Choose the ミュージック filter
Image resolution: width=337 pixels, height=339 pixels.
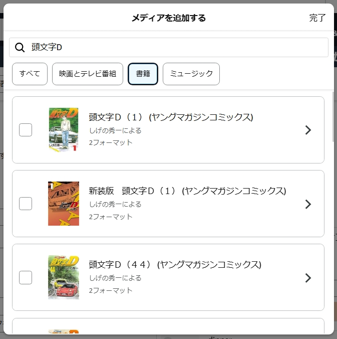point(191,74)
